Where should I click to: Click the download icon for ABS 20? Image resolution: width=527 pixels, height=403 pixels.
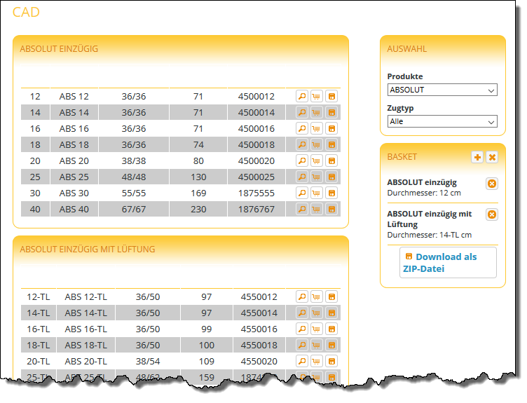click(x=331, y=160)
